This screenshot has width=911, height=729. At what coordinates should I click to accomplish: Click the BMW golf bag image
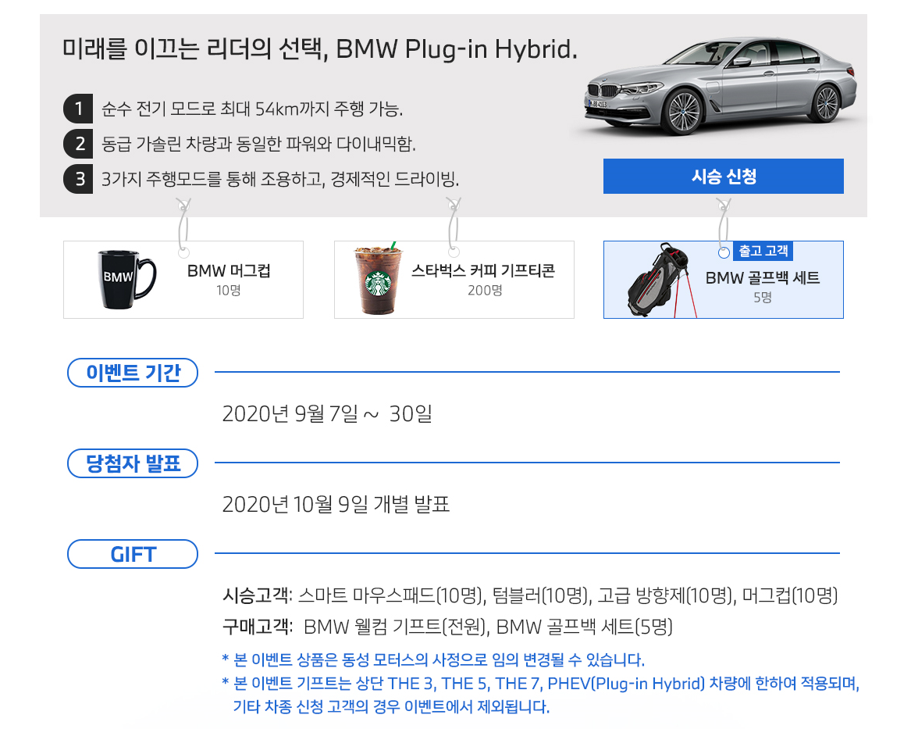point(662,281)
